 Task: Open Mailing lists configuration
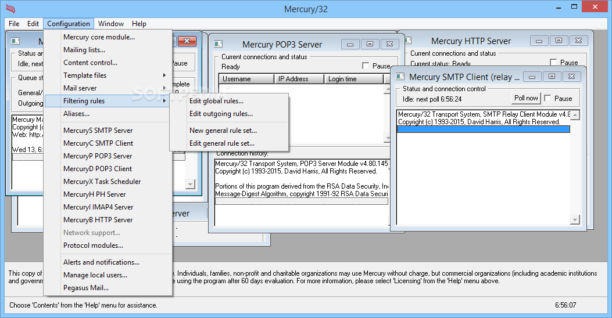(108, 50)
